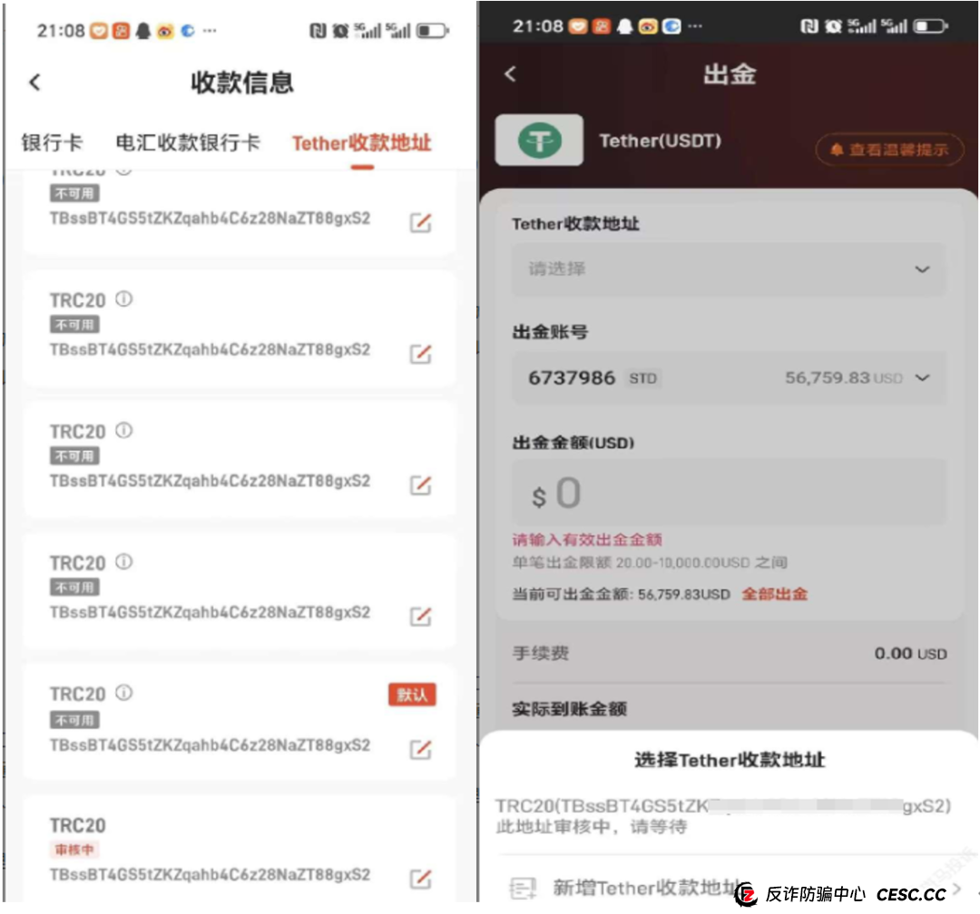
Task: Open edit icon beside the 默认 TRC20 address
Action: (x=420, y=748)
